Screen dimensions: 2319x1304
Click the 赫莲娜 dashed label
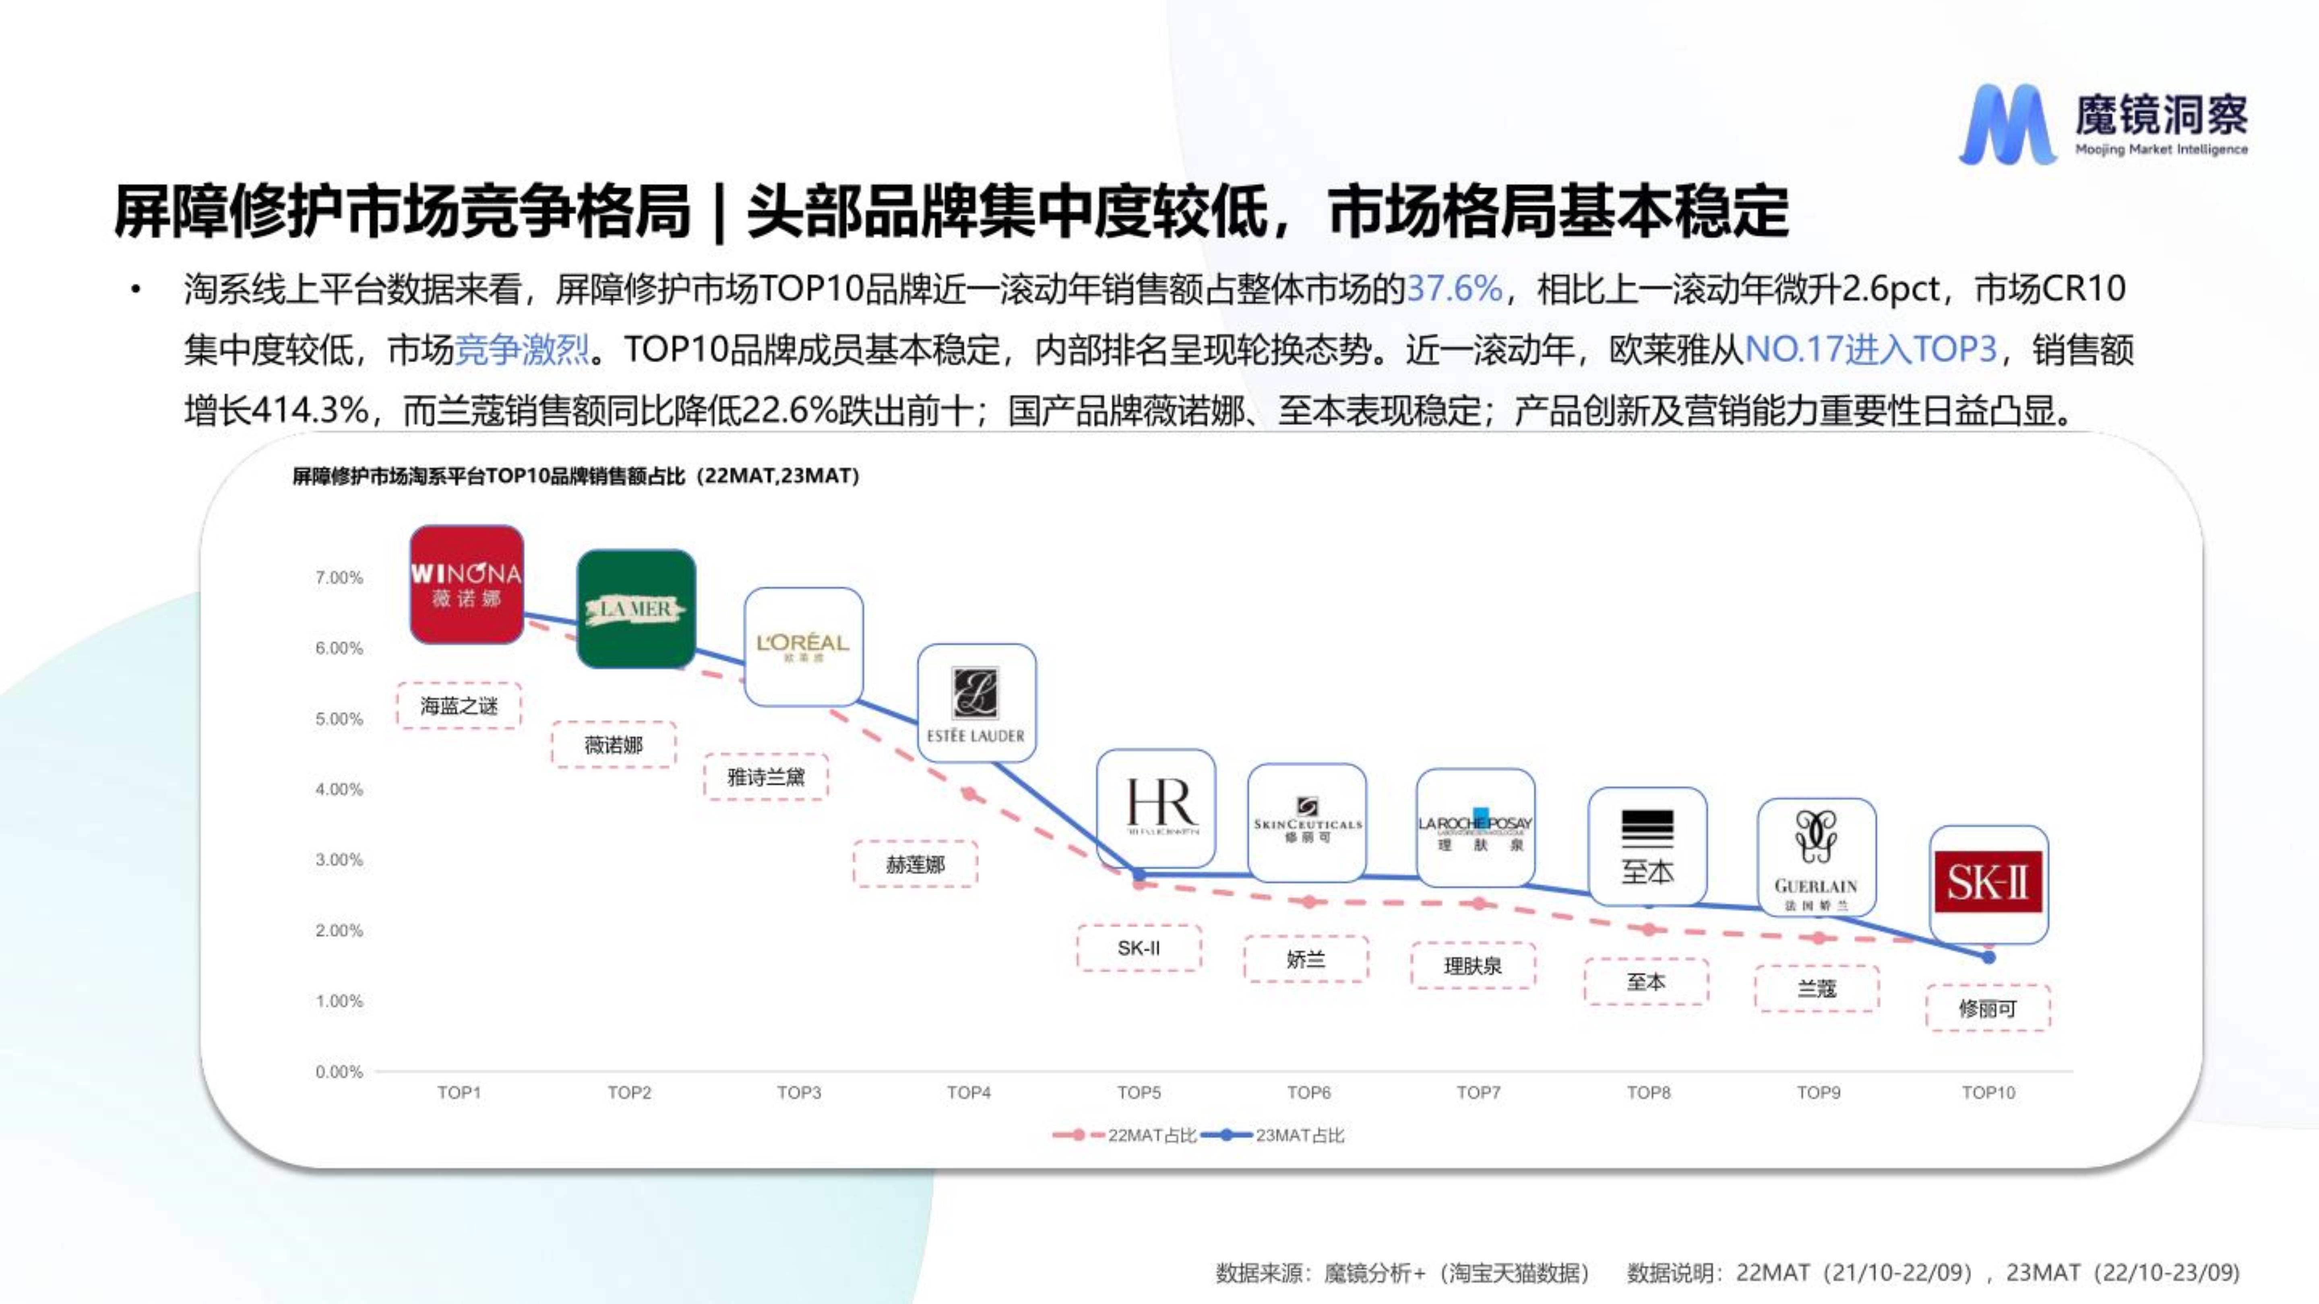point(916,864)
